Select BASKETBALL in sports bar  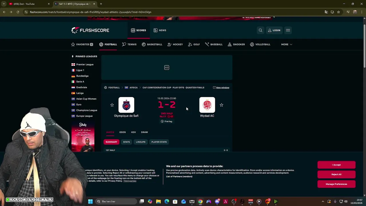(x=152, y=44)
